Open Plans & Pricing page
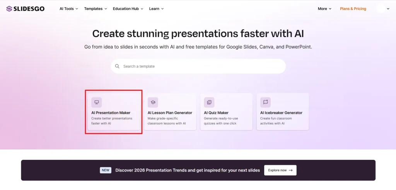The height and width of the screenshot is (190, 396). 353,8
